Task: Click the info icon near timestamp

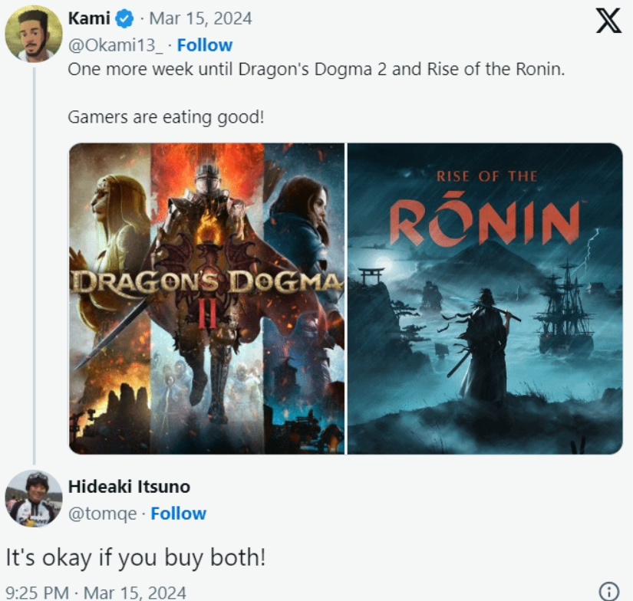Action: coord(608,592)
